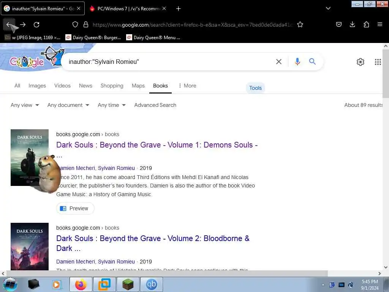Open the Volume 1 Demons Souls book cover
389x292 pixels.
30,157
